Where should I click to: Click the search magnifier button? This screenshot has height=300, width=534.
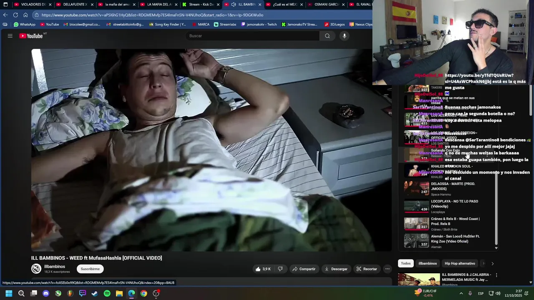(x=327, y=36)
